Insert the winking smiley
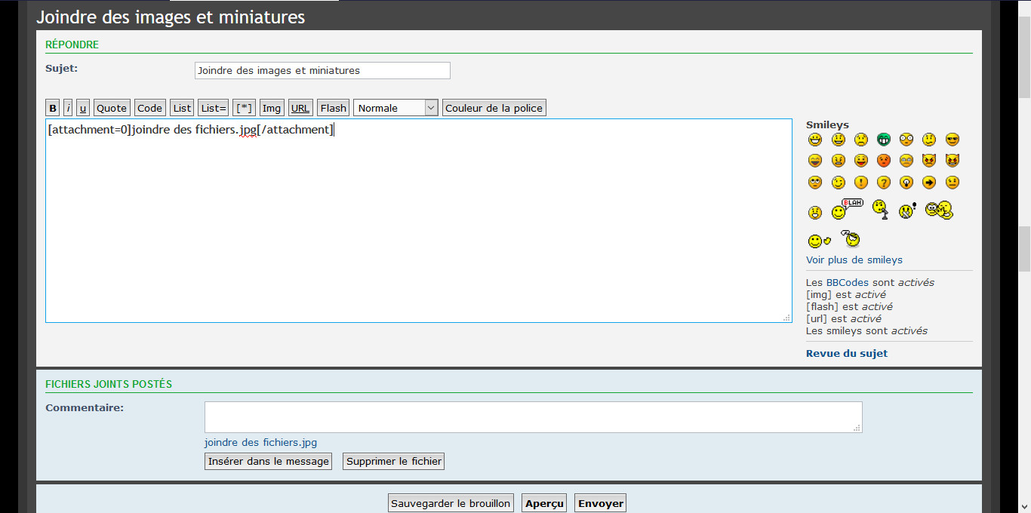 [839, 183]
